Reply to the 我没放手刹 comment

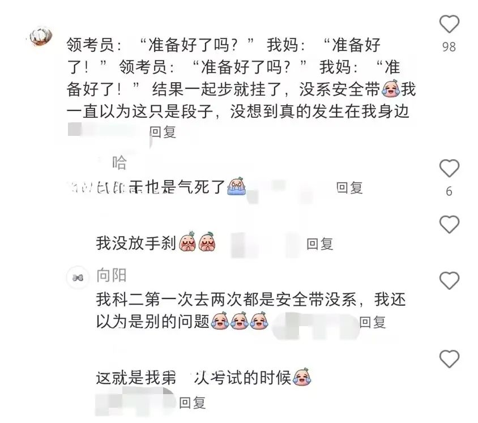pos(319,244)
